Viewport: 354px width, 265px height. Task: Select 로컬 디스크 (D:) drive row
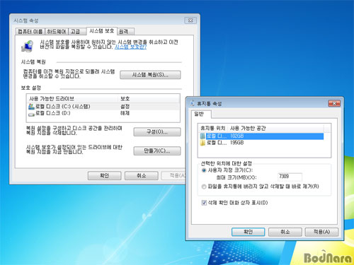(x=103, y=113)
